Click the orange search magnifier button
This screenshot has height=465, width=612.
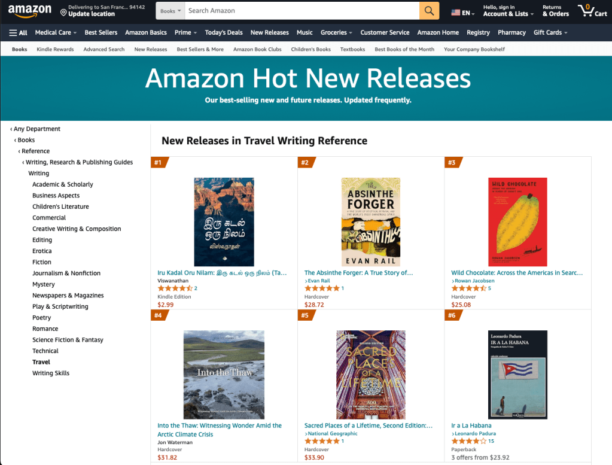pyautogui.click(x=429, y=11)
